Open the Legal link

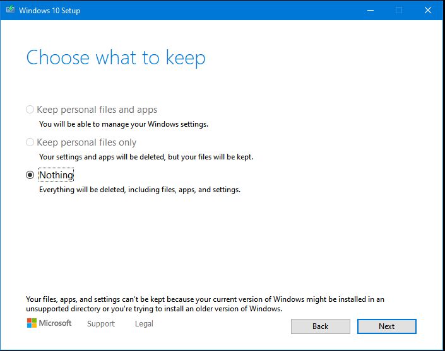144,323
